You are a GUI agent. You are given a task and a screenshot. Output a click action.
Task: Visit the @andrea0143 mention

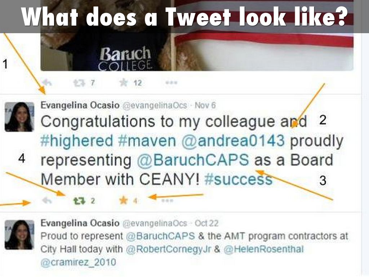[x=233, y=141]
